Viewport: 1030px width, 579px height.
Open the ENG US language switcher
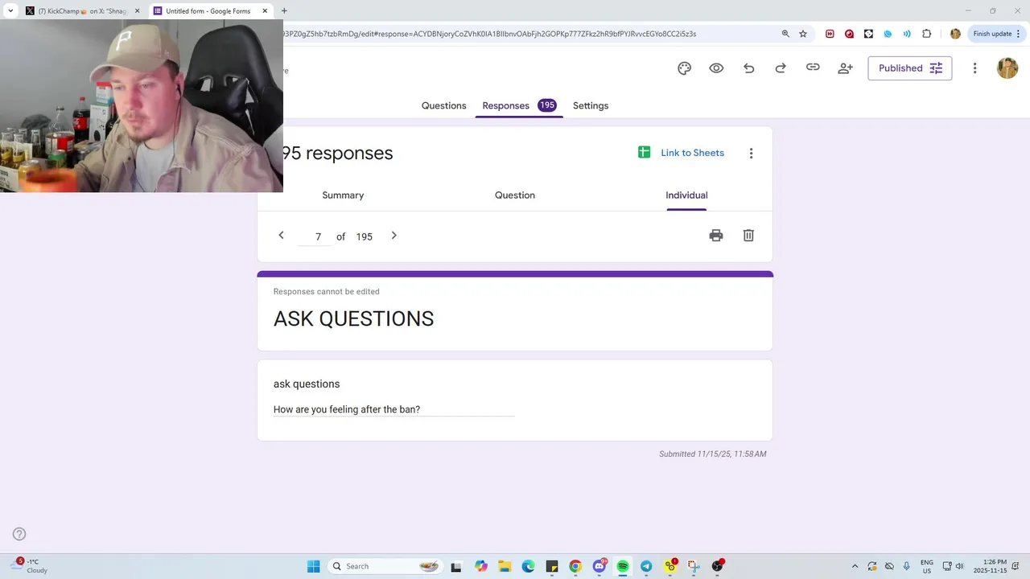point(926,566)
